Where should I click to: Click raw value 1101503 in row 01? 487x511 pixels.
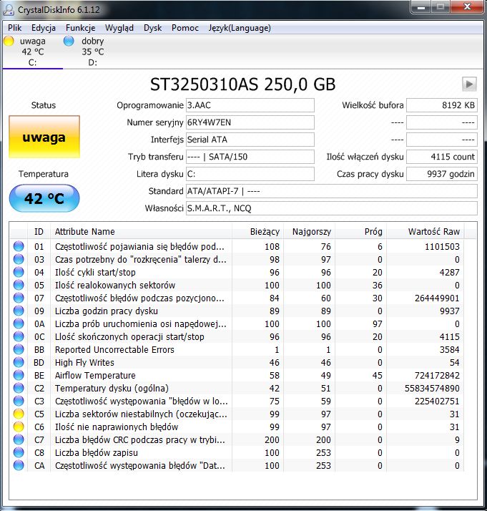tap(442, 246)
